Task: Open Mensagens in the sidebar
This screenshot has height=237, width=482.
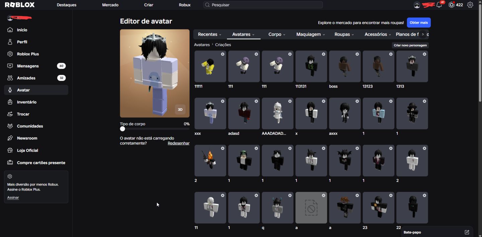Action: (36, 66)
